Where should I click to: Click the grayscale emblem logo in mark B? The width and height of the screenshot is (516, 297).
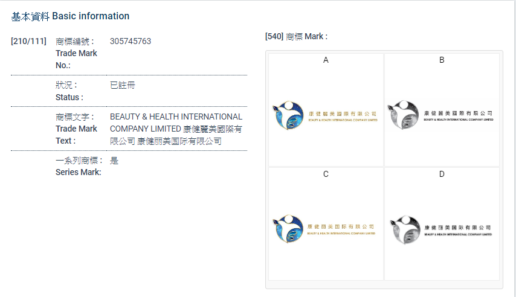pyautogui.click(x=403, y=115)
